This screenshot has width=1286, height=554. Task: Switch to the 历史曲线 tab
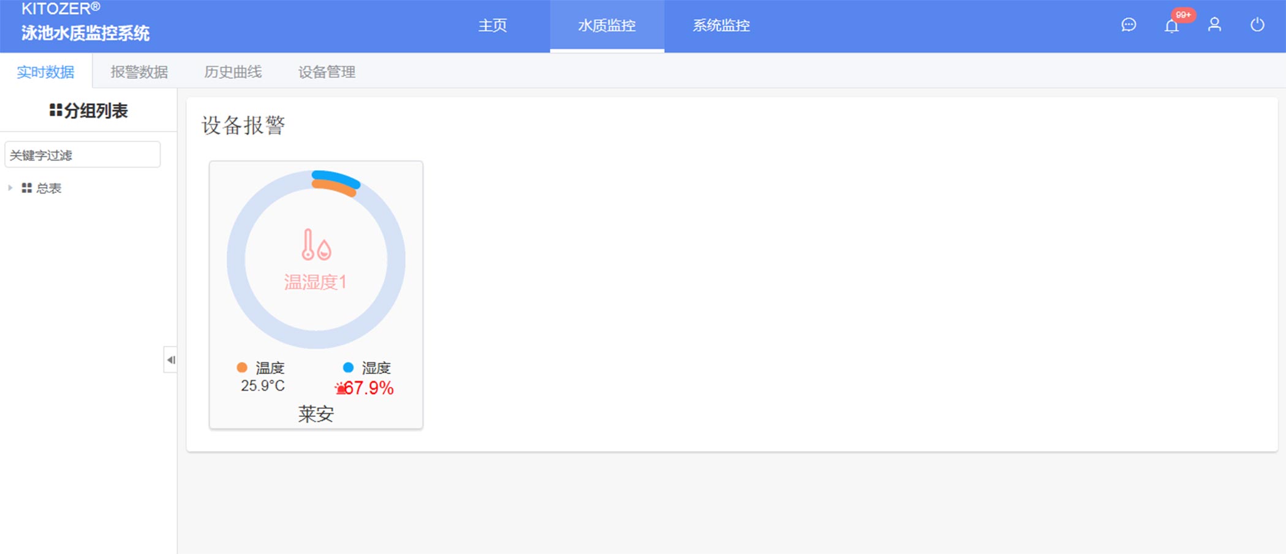[x=233, y=72]
